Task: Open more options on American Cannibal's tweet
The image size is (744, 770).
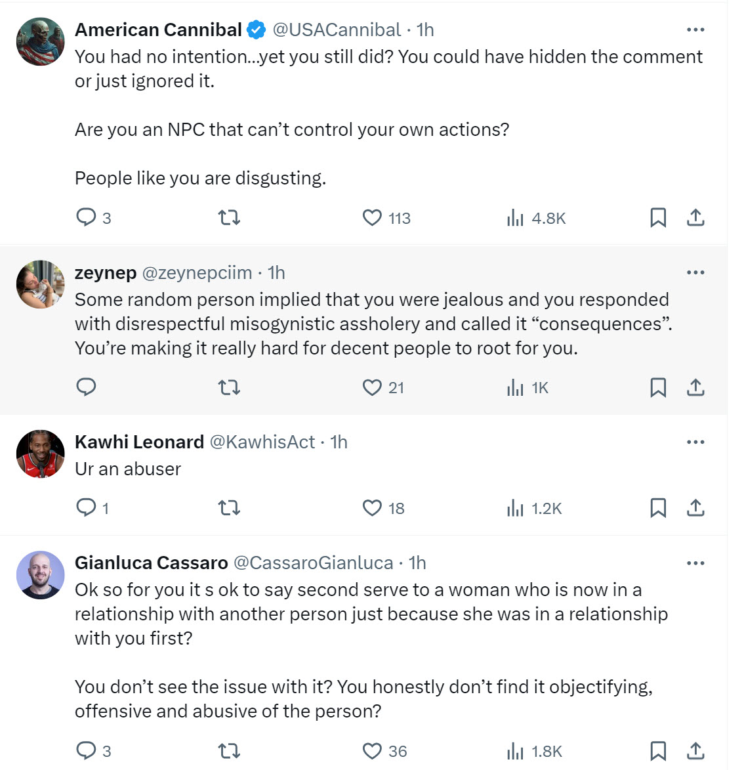Action: 695,29
